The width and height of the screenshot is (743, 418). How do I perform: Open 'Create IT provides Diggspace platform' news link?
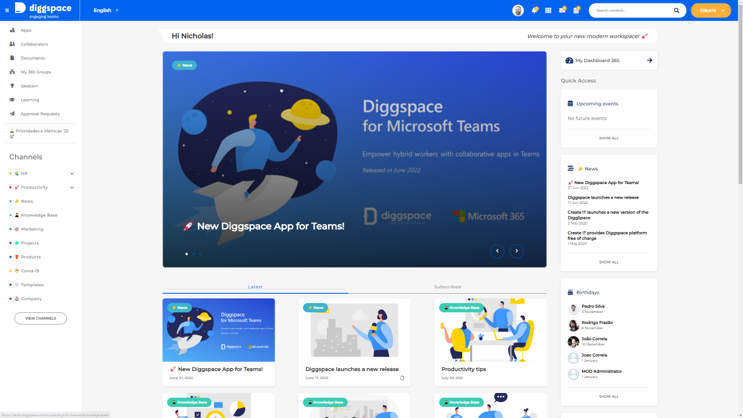pyautogui.click(x=607, y=235)
